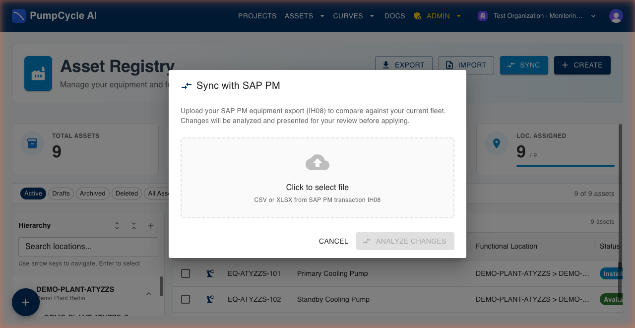Toggle the select-all checkbox above asset rows
The height and width of the screenshot is (328, 635).
pos(186,246)
